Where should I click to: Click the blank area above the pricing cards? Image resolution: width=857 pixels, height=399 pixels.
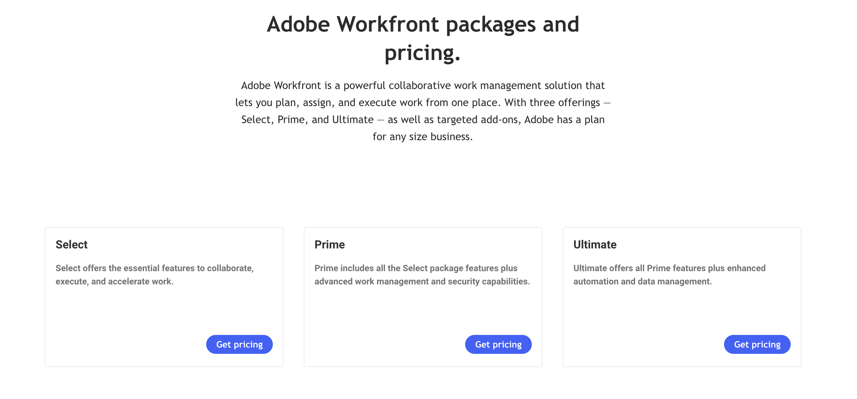[x=423, y=186]
